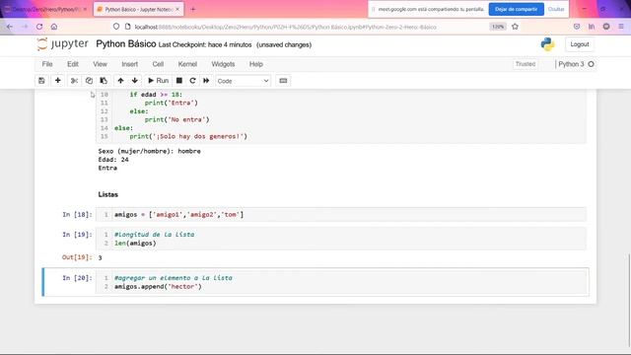Select the len(amigos) code cell
This screenshot has width=631, height=355.
tap(341, 239)
